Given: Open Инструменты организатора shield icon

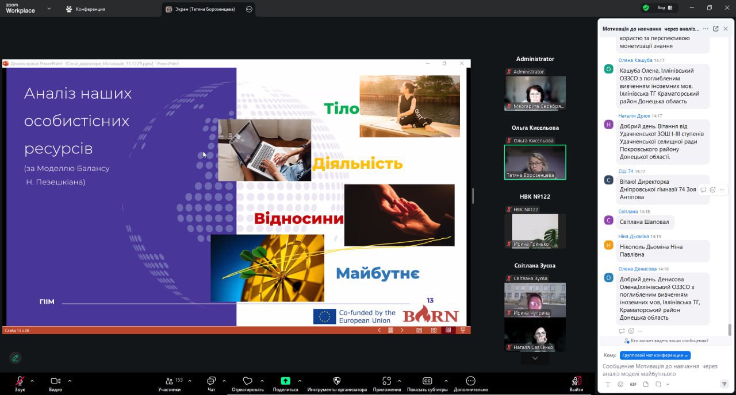Looking at the screenshot, I should [337, 381].
